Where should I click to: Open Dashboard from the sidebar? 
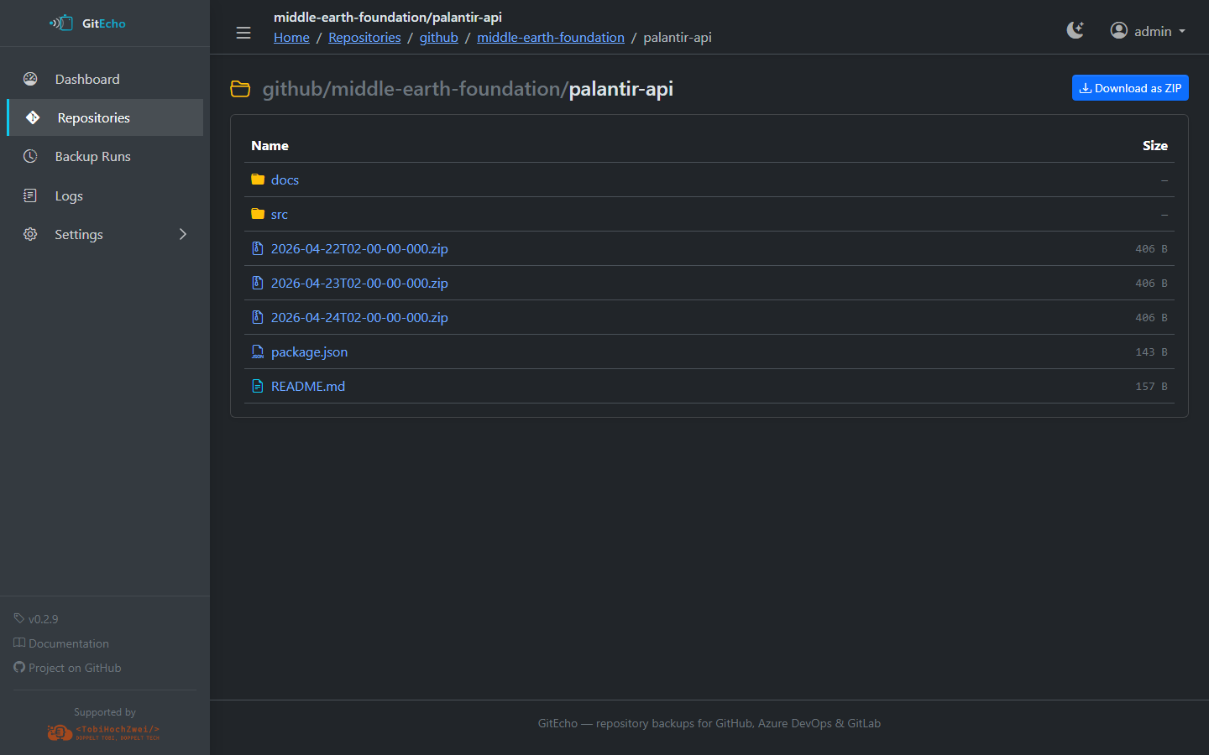(x=87, y=79)
